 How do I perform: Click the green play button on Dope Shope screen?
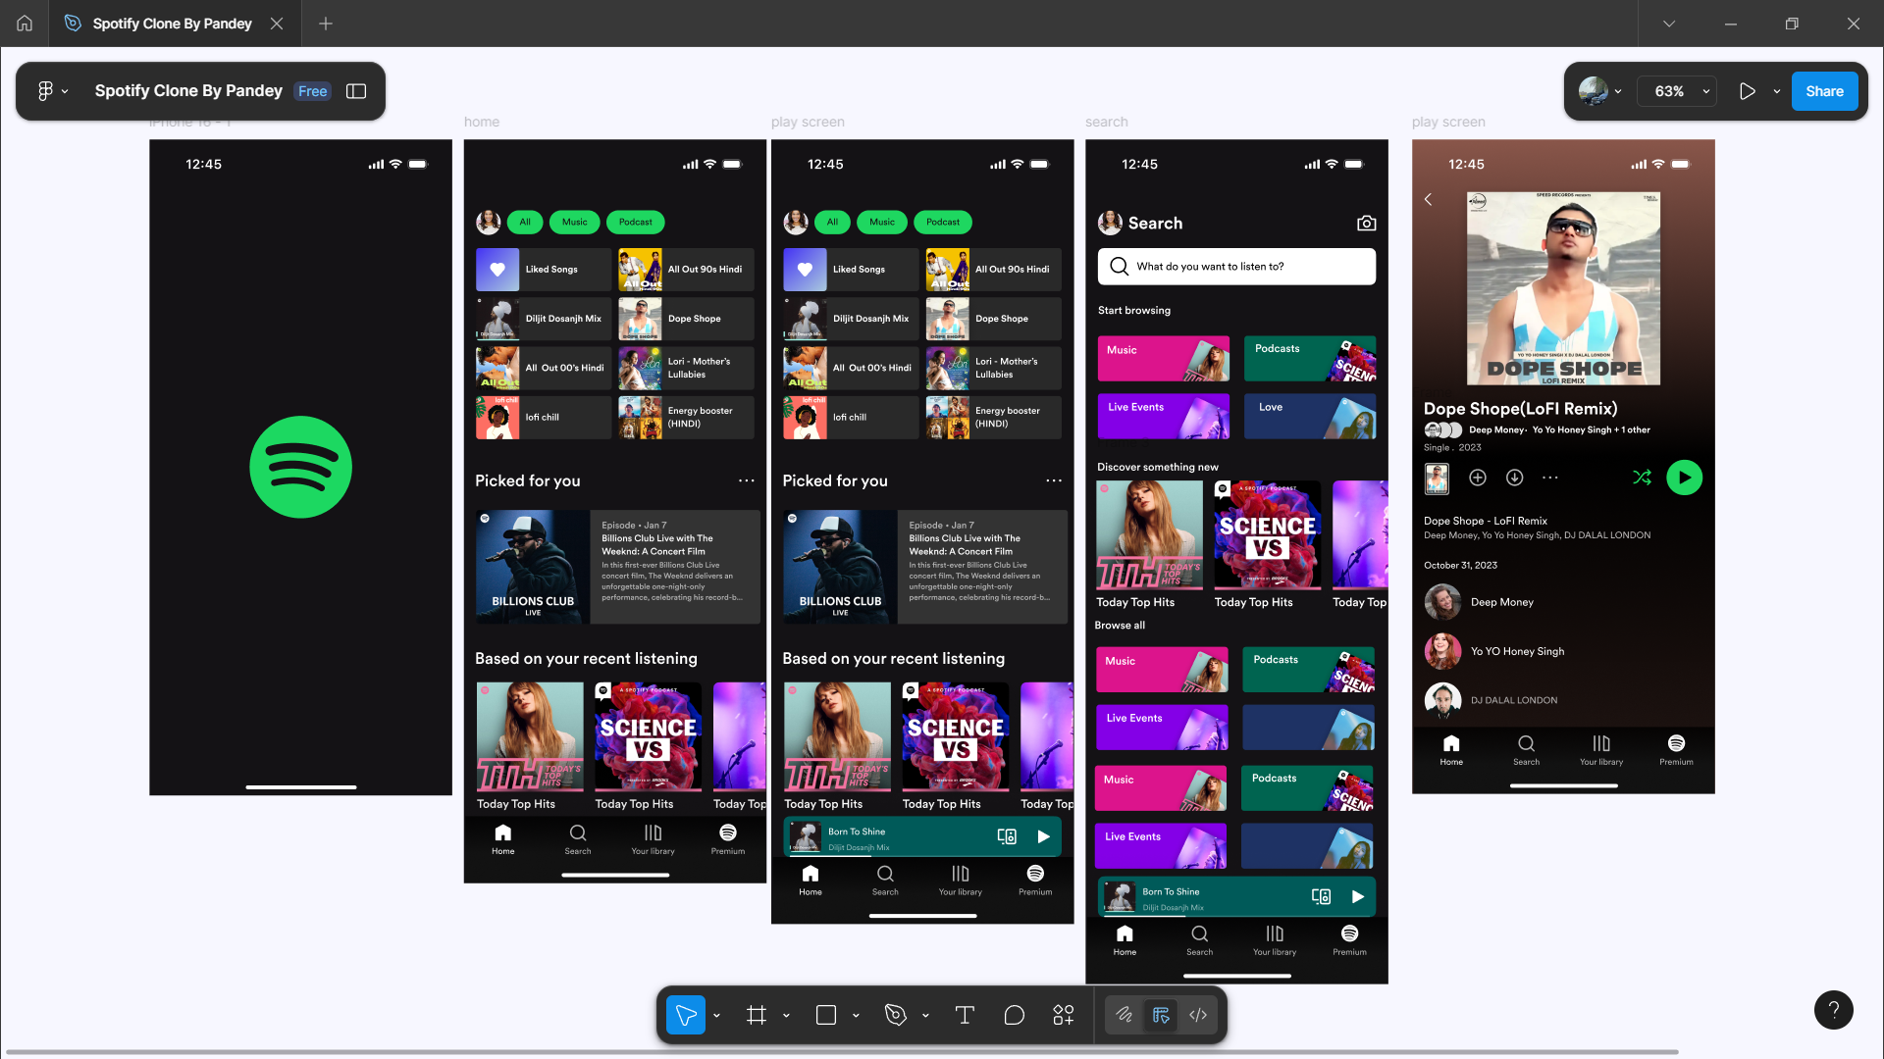[x=1685, y=478]
